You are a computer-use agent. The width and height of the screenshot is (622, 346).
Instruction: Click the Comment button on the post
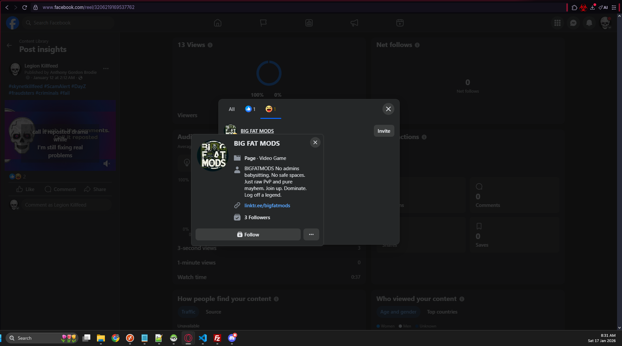click(60, 189)
